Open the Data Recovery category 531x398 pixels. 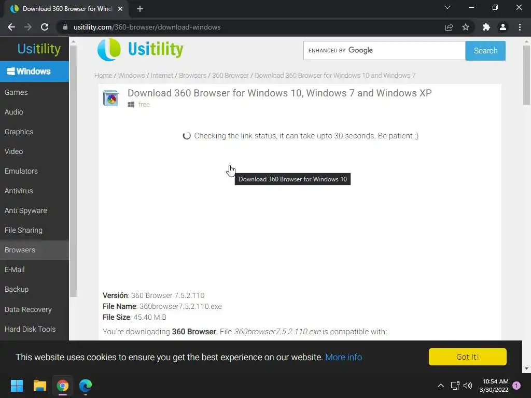coord(34,309)
